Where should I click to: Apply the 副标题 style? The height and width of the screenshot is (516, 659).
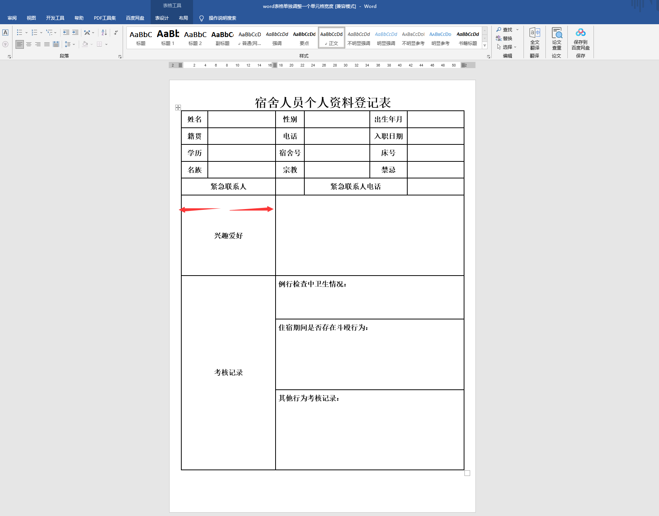point(223,38)
